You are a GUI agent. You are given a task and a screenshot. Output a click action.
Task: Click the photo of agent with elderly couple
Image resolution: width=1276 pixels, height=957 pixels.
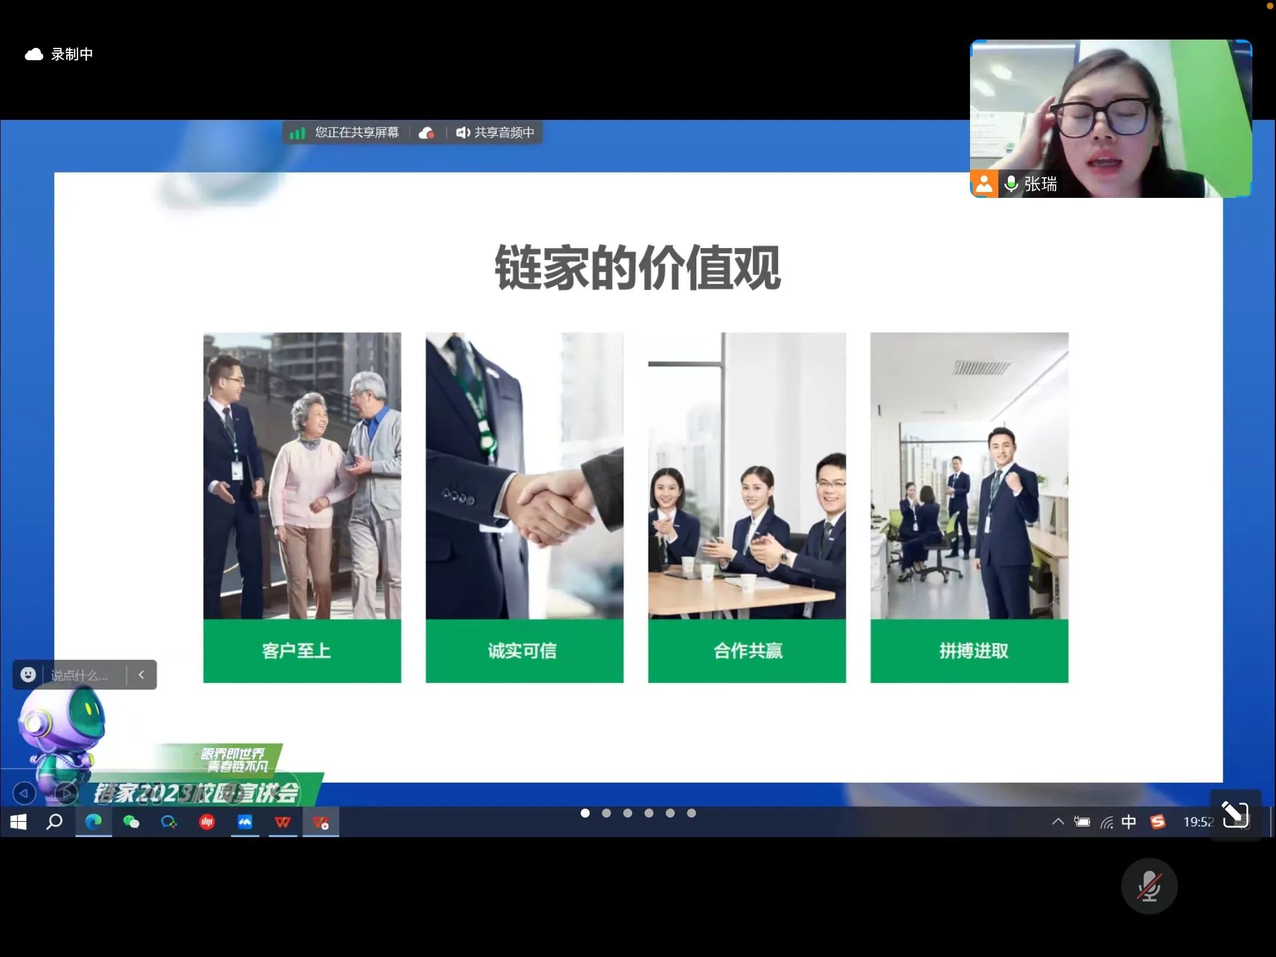pyautogui.click(x=302, y=476)
